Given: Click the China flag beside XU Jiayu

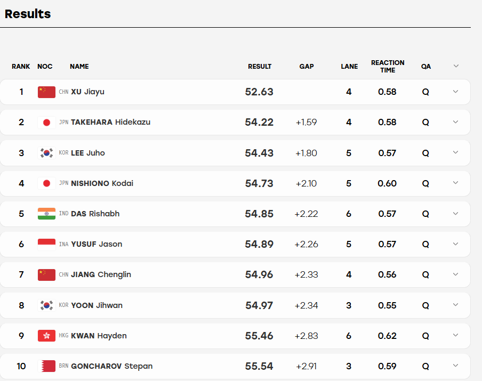Looking at the screenshot, I should (x=46, y=92).
